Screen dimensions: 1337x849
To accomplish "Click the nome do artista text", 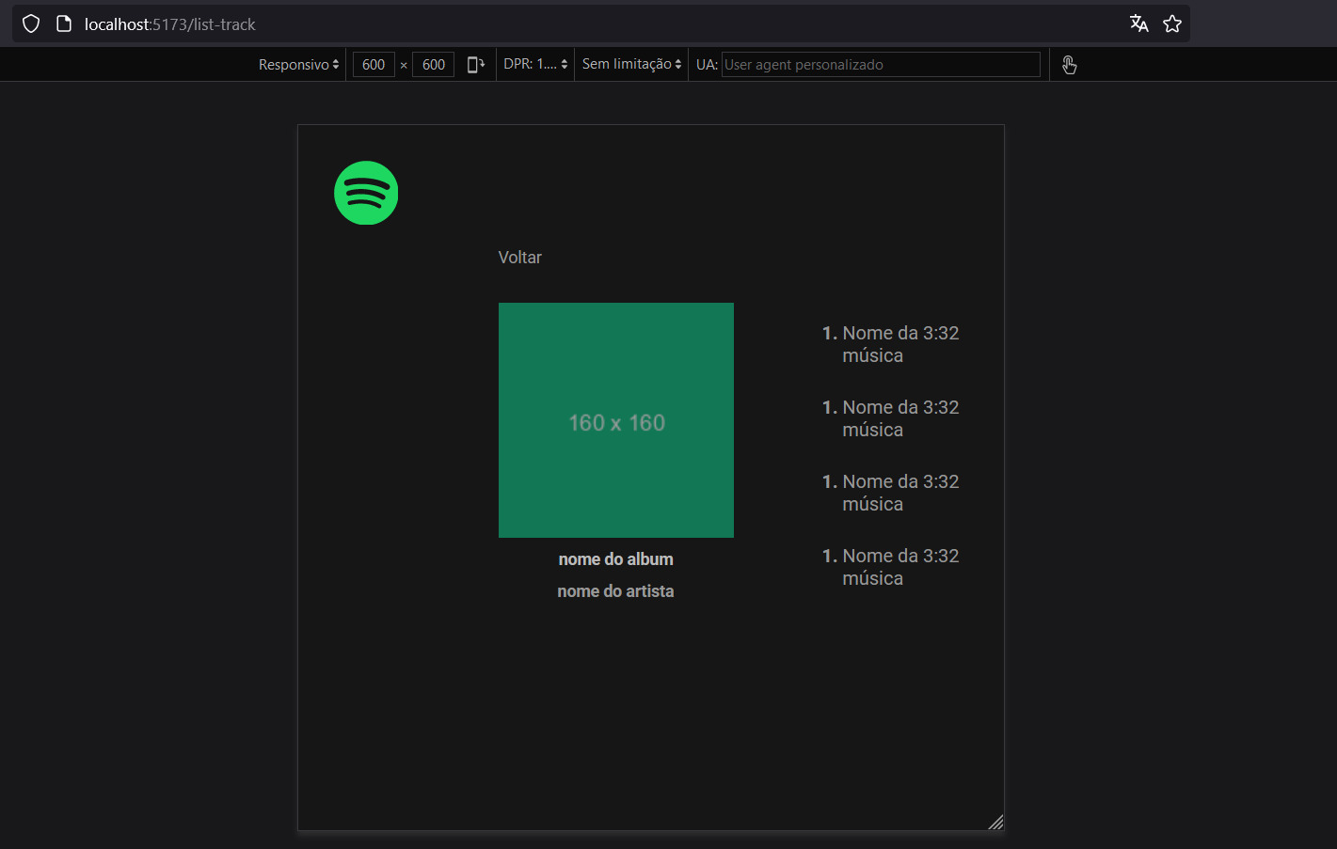I will tap(616, 591).
